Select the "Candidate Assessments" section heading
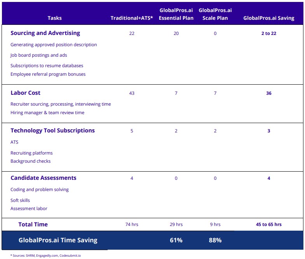This screenshot has height=259, width=305. (x=43, y=178)
